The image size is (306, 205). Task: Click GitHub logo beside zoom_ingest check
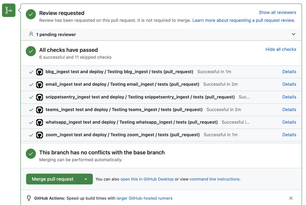tap(40, 135)
